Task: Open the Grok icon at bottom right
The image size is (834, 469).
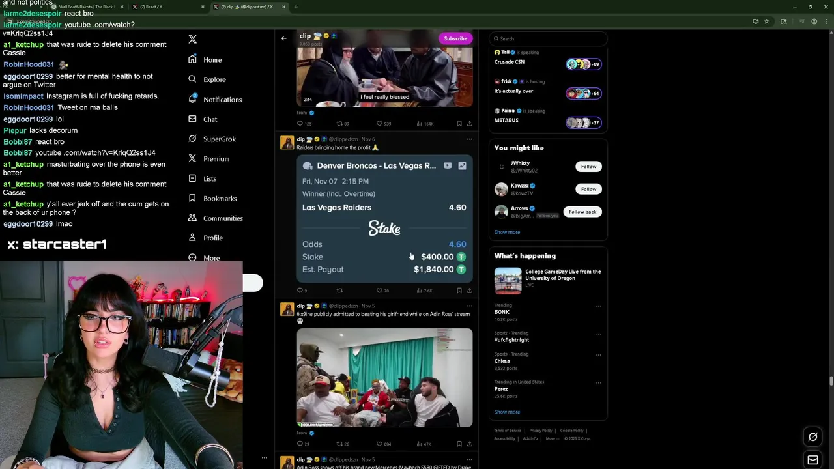Action: tap(812, 437)
